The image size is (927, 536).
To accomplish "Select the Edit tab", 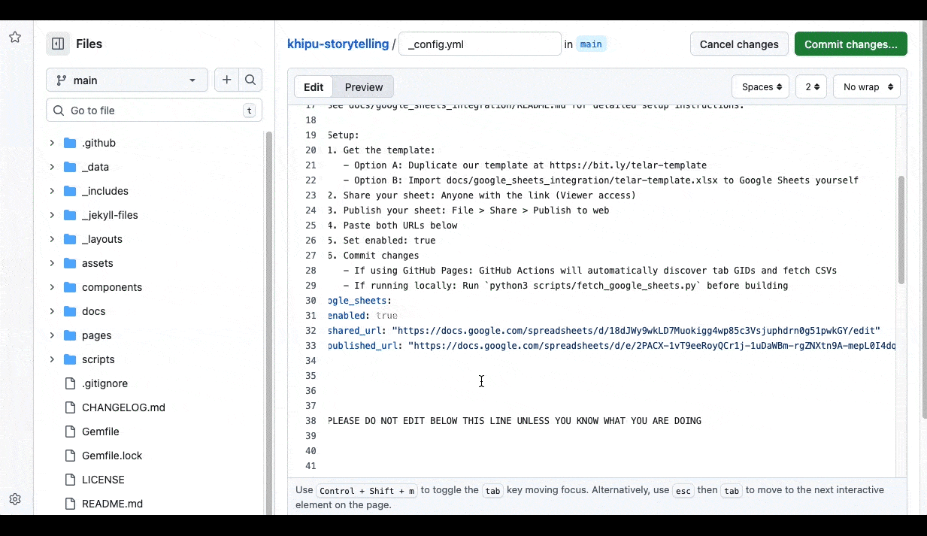I will tap(314, 86).
